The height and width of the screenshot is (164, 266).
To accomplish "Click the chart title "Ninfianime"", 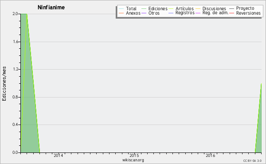I will [51, 8].
